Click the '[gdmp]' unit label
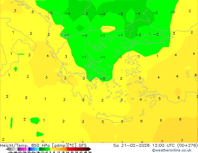Image resolution: width=198 pixels, height=153 pixels. (x=60, y=146)
